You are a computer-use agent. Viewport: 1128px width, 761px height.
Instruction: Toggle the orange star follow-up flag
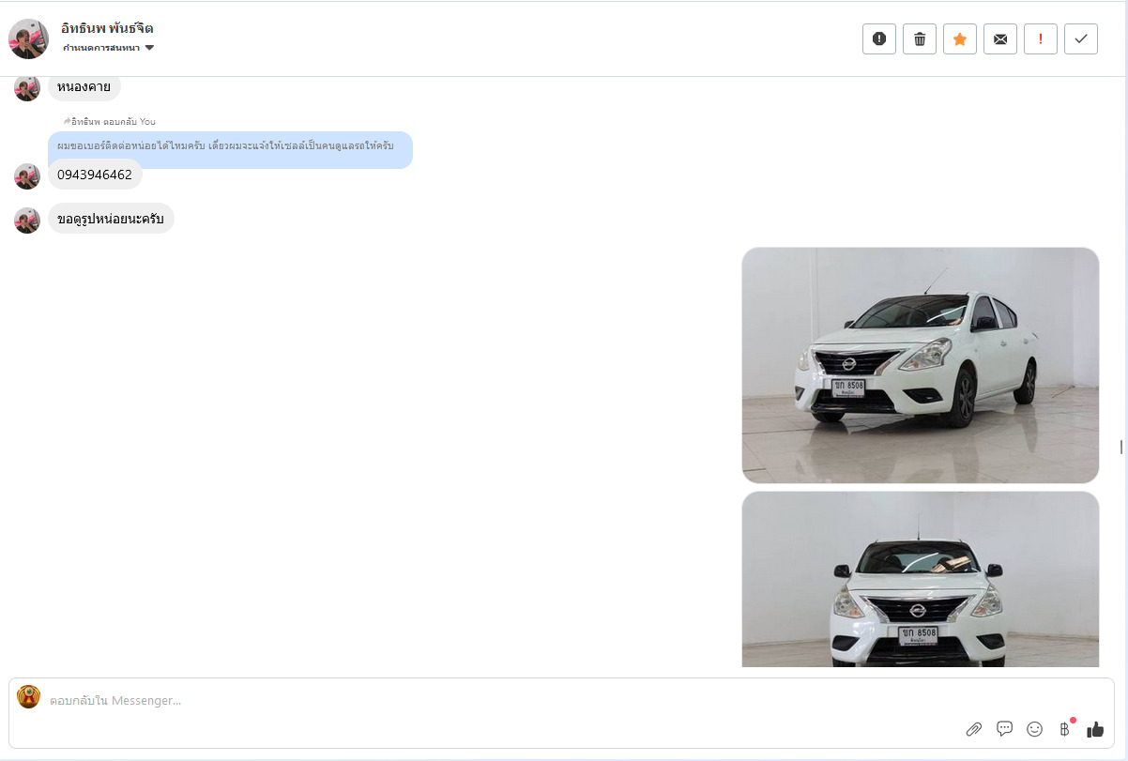point(959,38)
